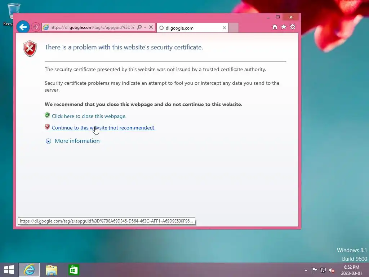Select the Recycle Bin desktop icon

coord(11,14)
